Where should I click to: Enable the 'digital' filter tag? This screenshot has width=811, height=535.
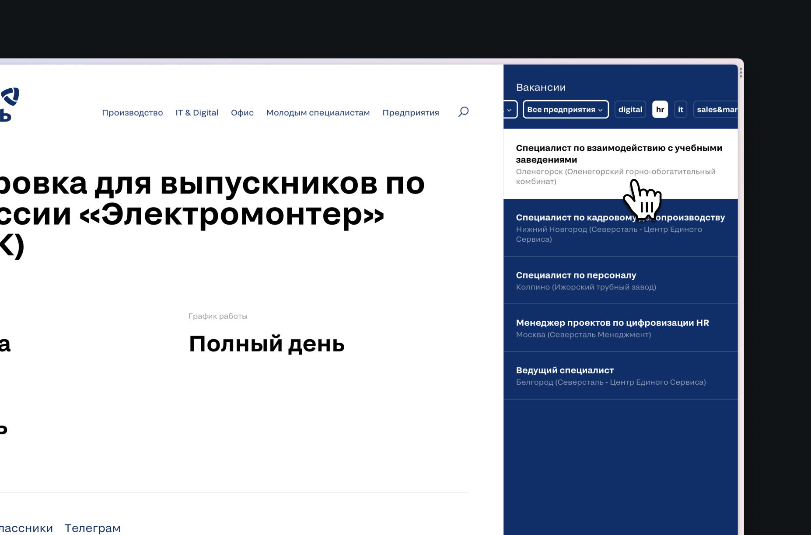[630, 109]
